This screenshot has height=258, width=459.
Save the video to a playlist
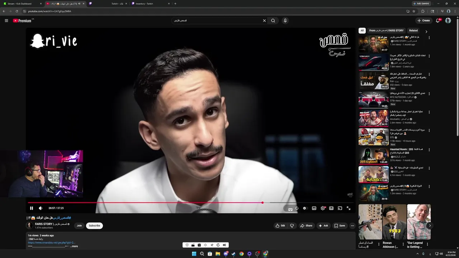pos(340,226)
